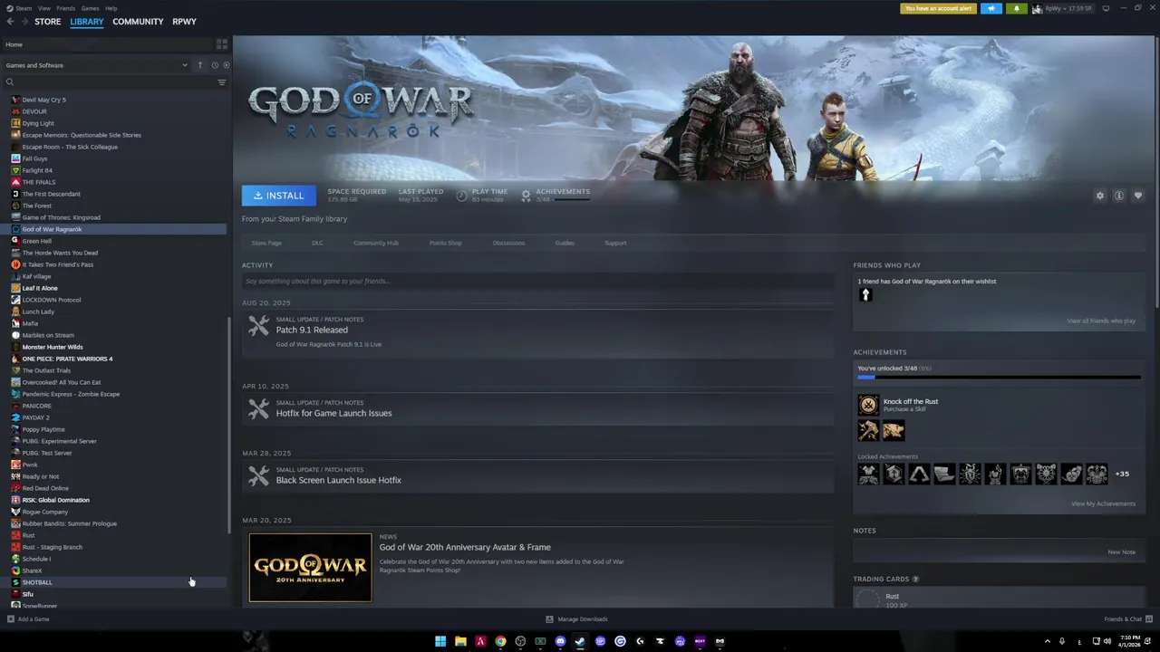Open the Games menu
Screen dimensions: 1160x652
[90, 8]
